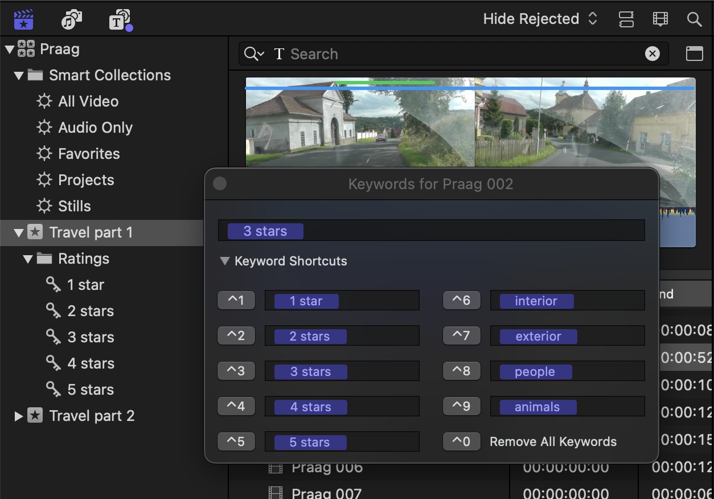The height and width of the screenshot is (499, 714).
Task: Open the clip appearance filmstrip icon
Action: (660, 19)
